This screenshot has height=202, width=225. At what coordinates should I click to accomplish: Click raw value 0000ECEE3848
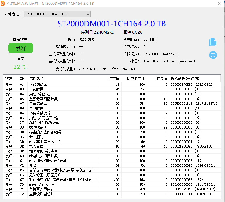pyautogui.click(x=181, y=189)
